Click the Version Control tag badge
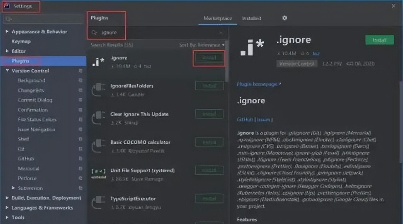403x224 pixels. tap(296, 64)
